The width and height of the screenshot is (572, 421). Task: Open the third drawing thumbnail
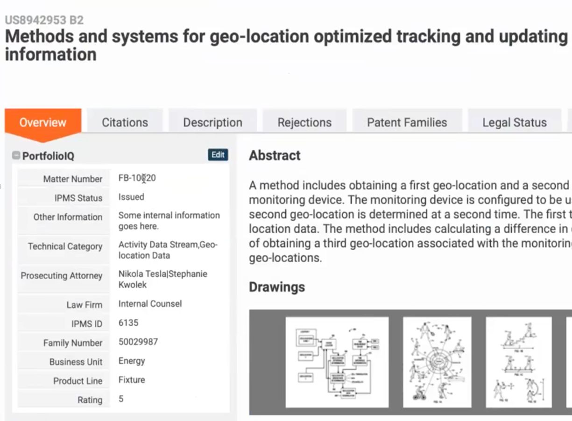[518, 362]
